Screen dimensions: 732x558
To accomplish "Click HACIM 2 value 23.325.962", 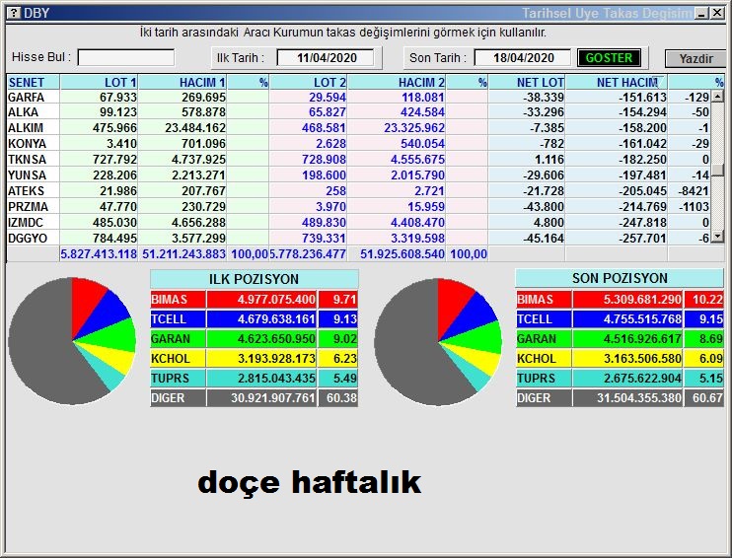I will 414,128.
